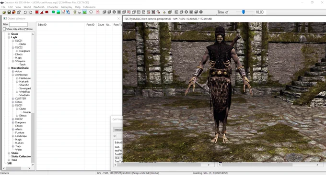Screen dimensions: 326x175
Task: Click the 'Loading cell...' status bar text
Action: (210, 173)
